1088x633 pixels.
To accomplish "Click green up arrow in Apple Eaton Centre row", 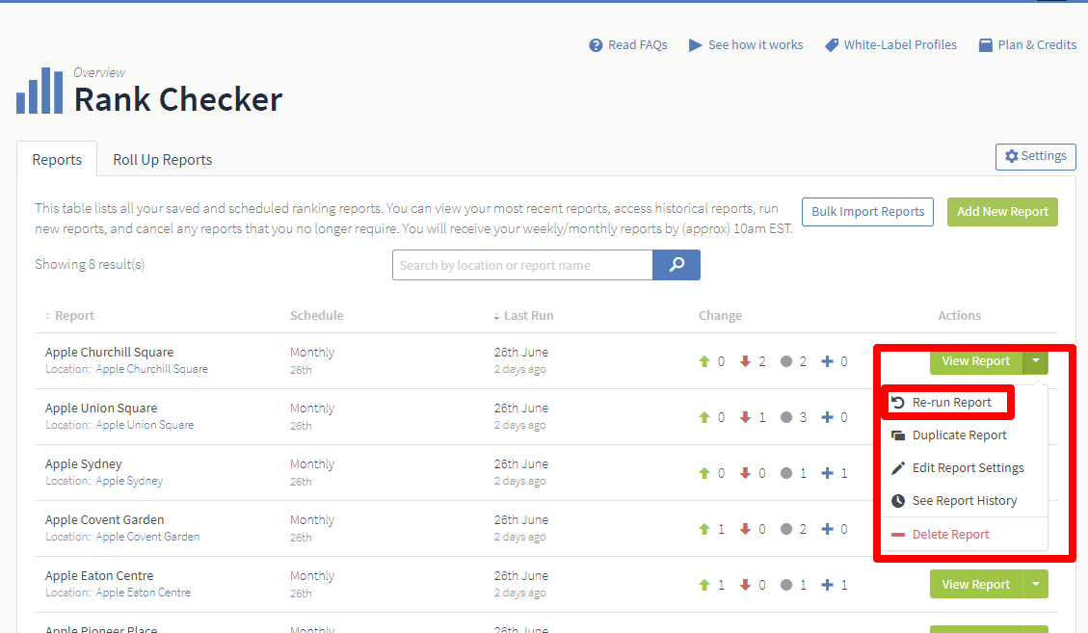I will tap(704, 585).
